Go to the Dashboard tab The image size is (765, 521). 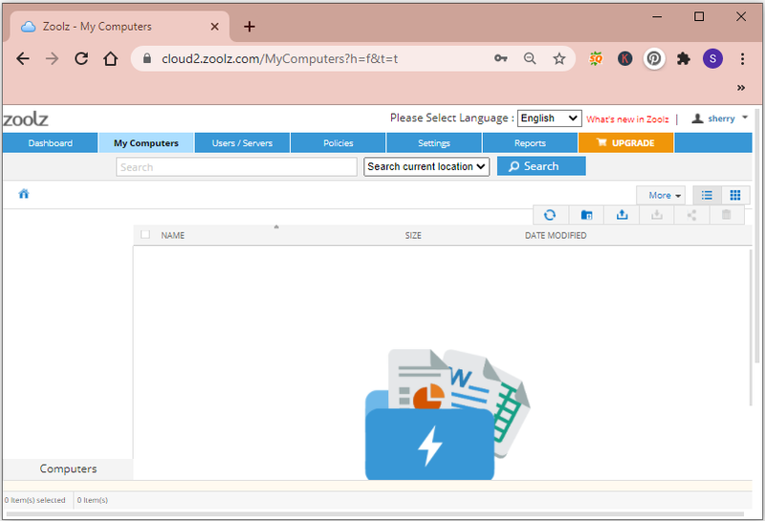[51, 143]
